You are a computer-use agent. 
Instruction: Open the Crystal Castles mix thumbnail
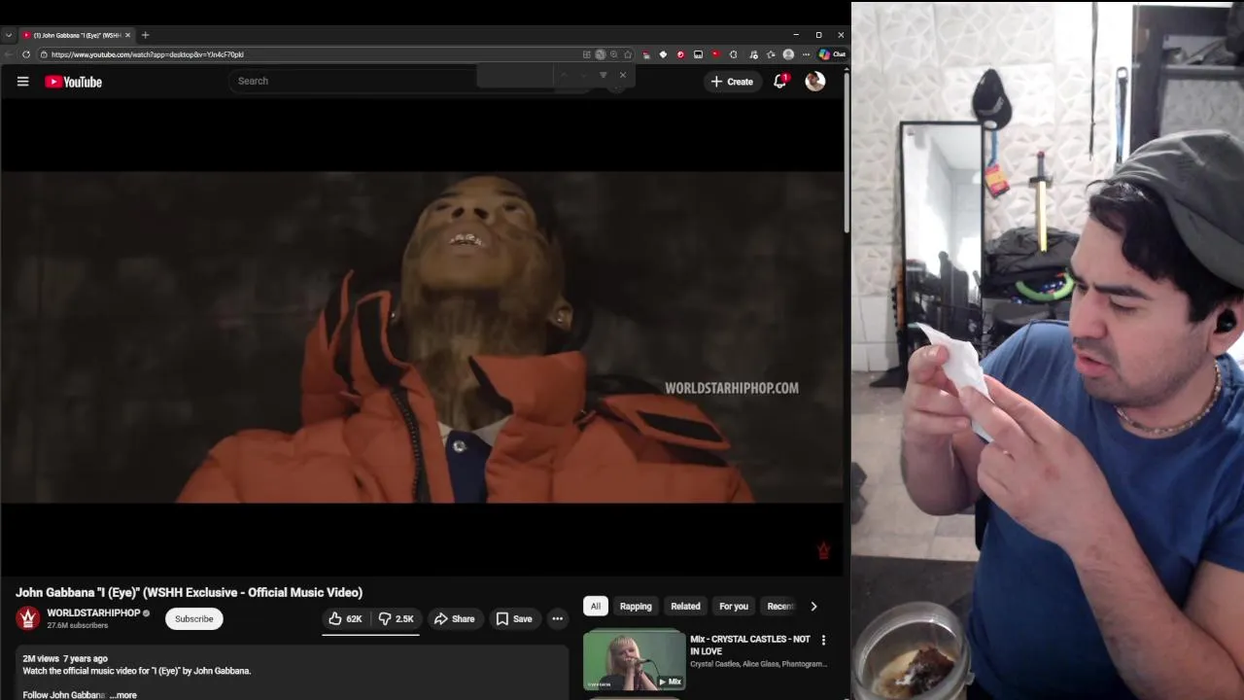tap(634, 659)
